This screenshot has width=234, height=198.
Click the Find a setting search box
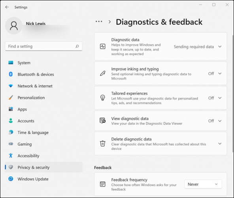point(44,46)
